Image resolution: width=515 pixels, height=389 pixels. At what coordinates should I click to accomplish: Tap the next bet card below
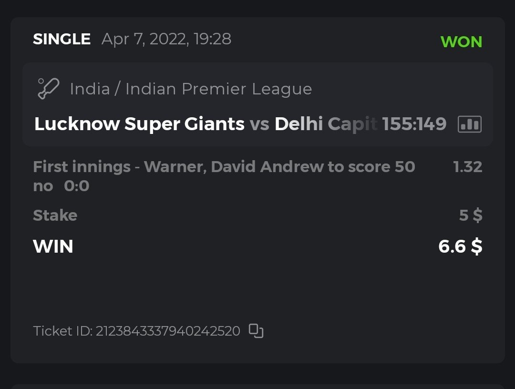257,386
